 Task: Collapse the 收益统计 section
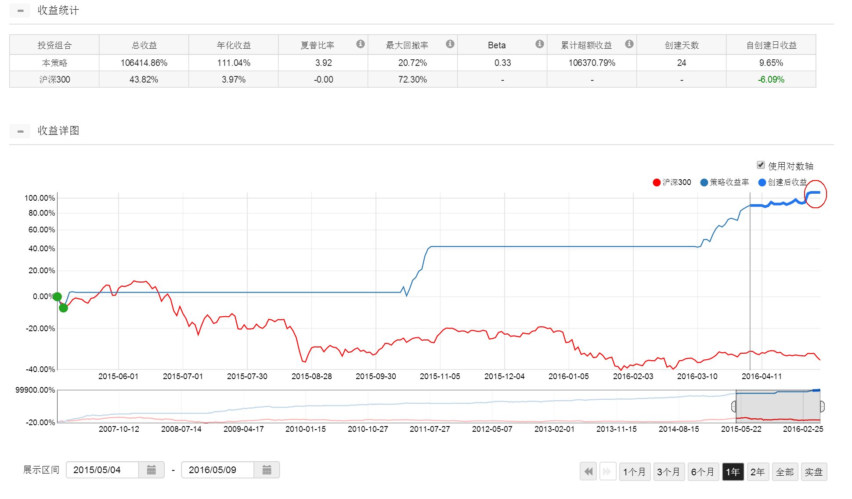pyautogui.click(x=20, y=11)
